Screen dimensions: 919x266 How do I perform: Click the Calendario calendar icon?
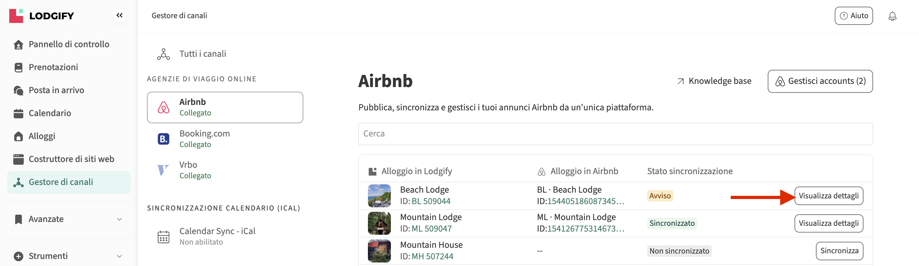point(18,114)
